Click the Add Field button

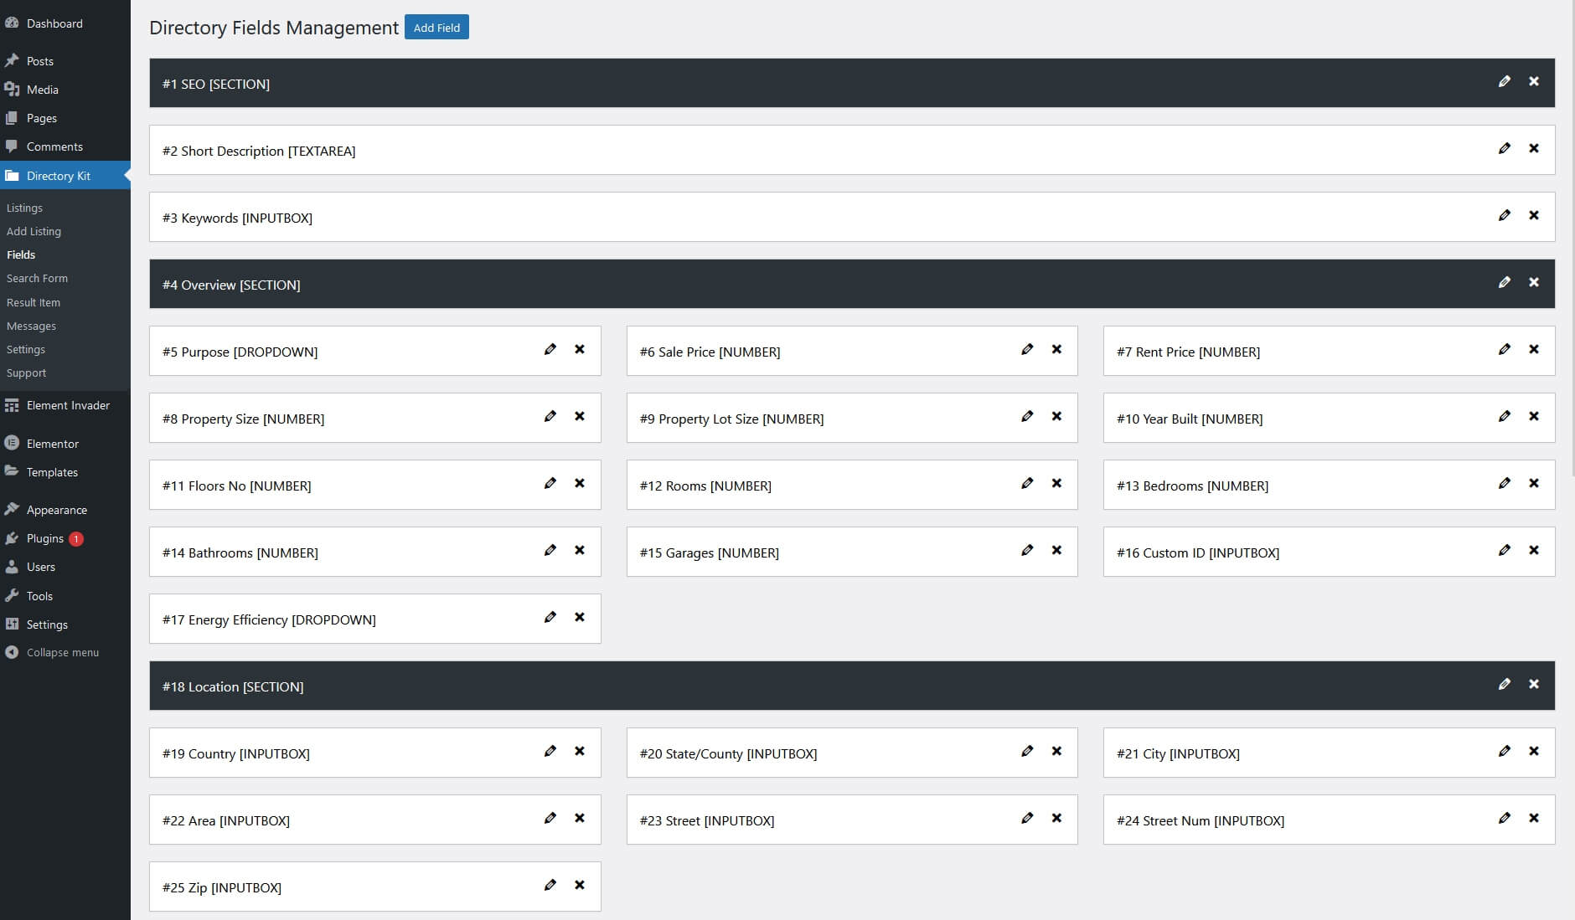pyautogui.click(x=436, y=27)
